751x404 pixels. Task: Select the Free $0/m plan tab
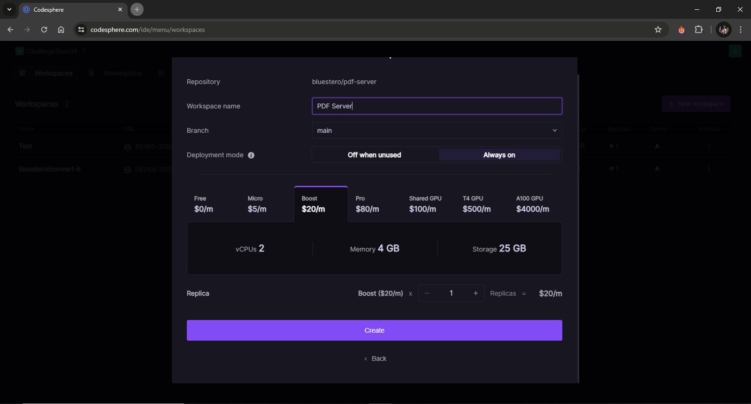(x=214, y=204)
